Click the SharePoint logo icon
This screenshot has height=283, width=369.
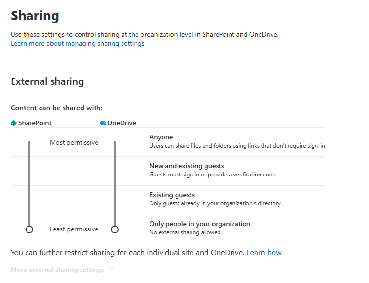pyautogui.click(x=14, y=123)
